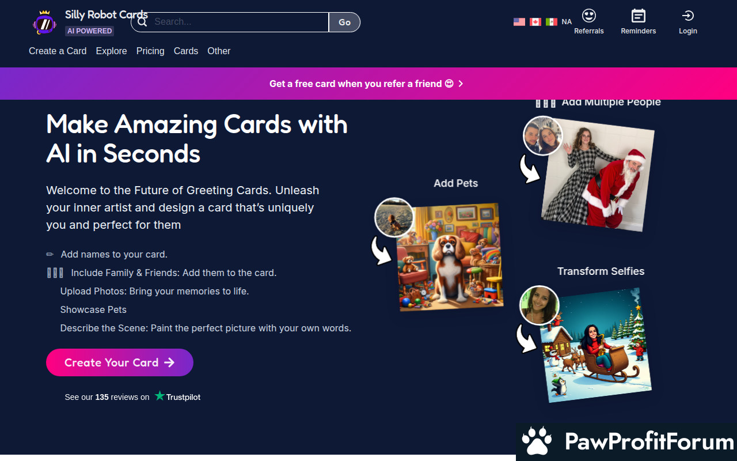Open the Cards menu item

tap(186, 51)
